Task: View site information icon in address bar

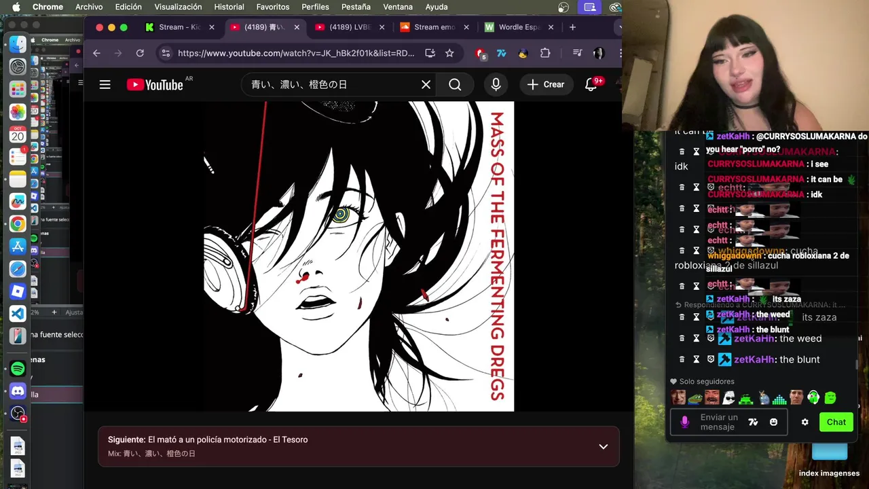Action: [166, 53]
